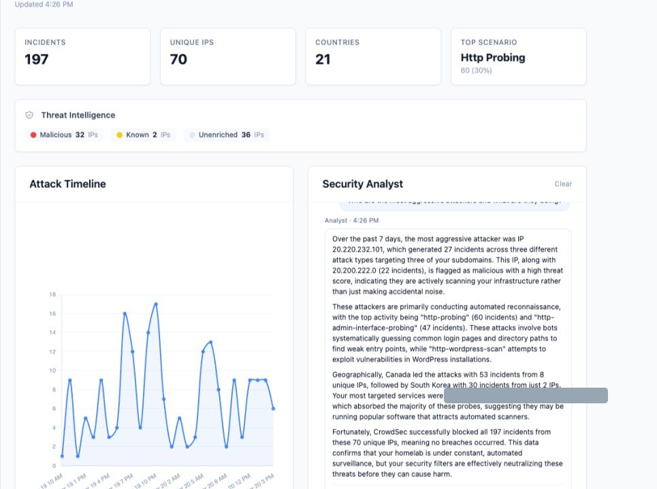The height and width of the screenshot is (489, 657).
Task: Select the Known 2 IPs chip
Action: (144, 135)
